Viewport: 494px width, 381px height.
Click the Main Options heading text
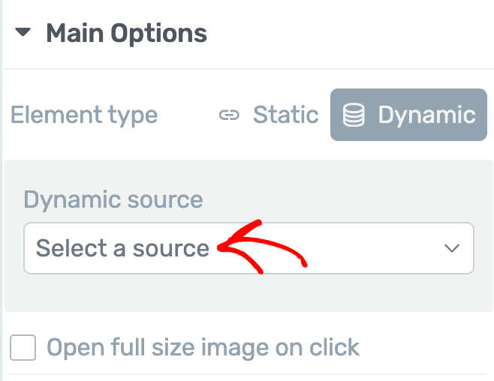point(126,33)
